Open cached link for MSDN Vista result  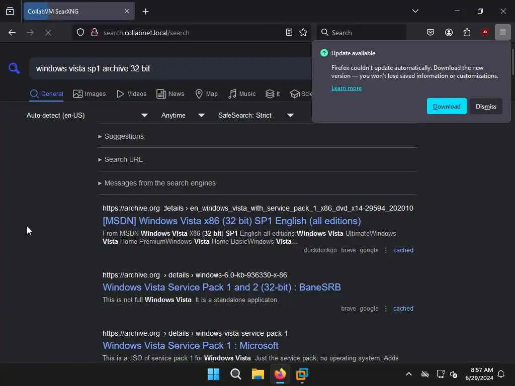click(403, 250)
